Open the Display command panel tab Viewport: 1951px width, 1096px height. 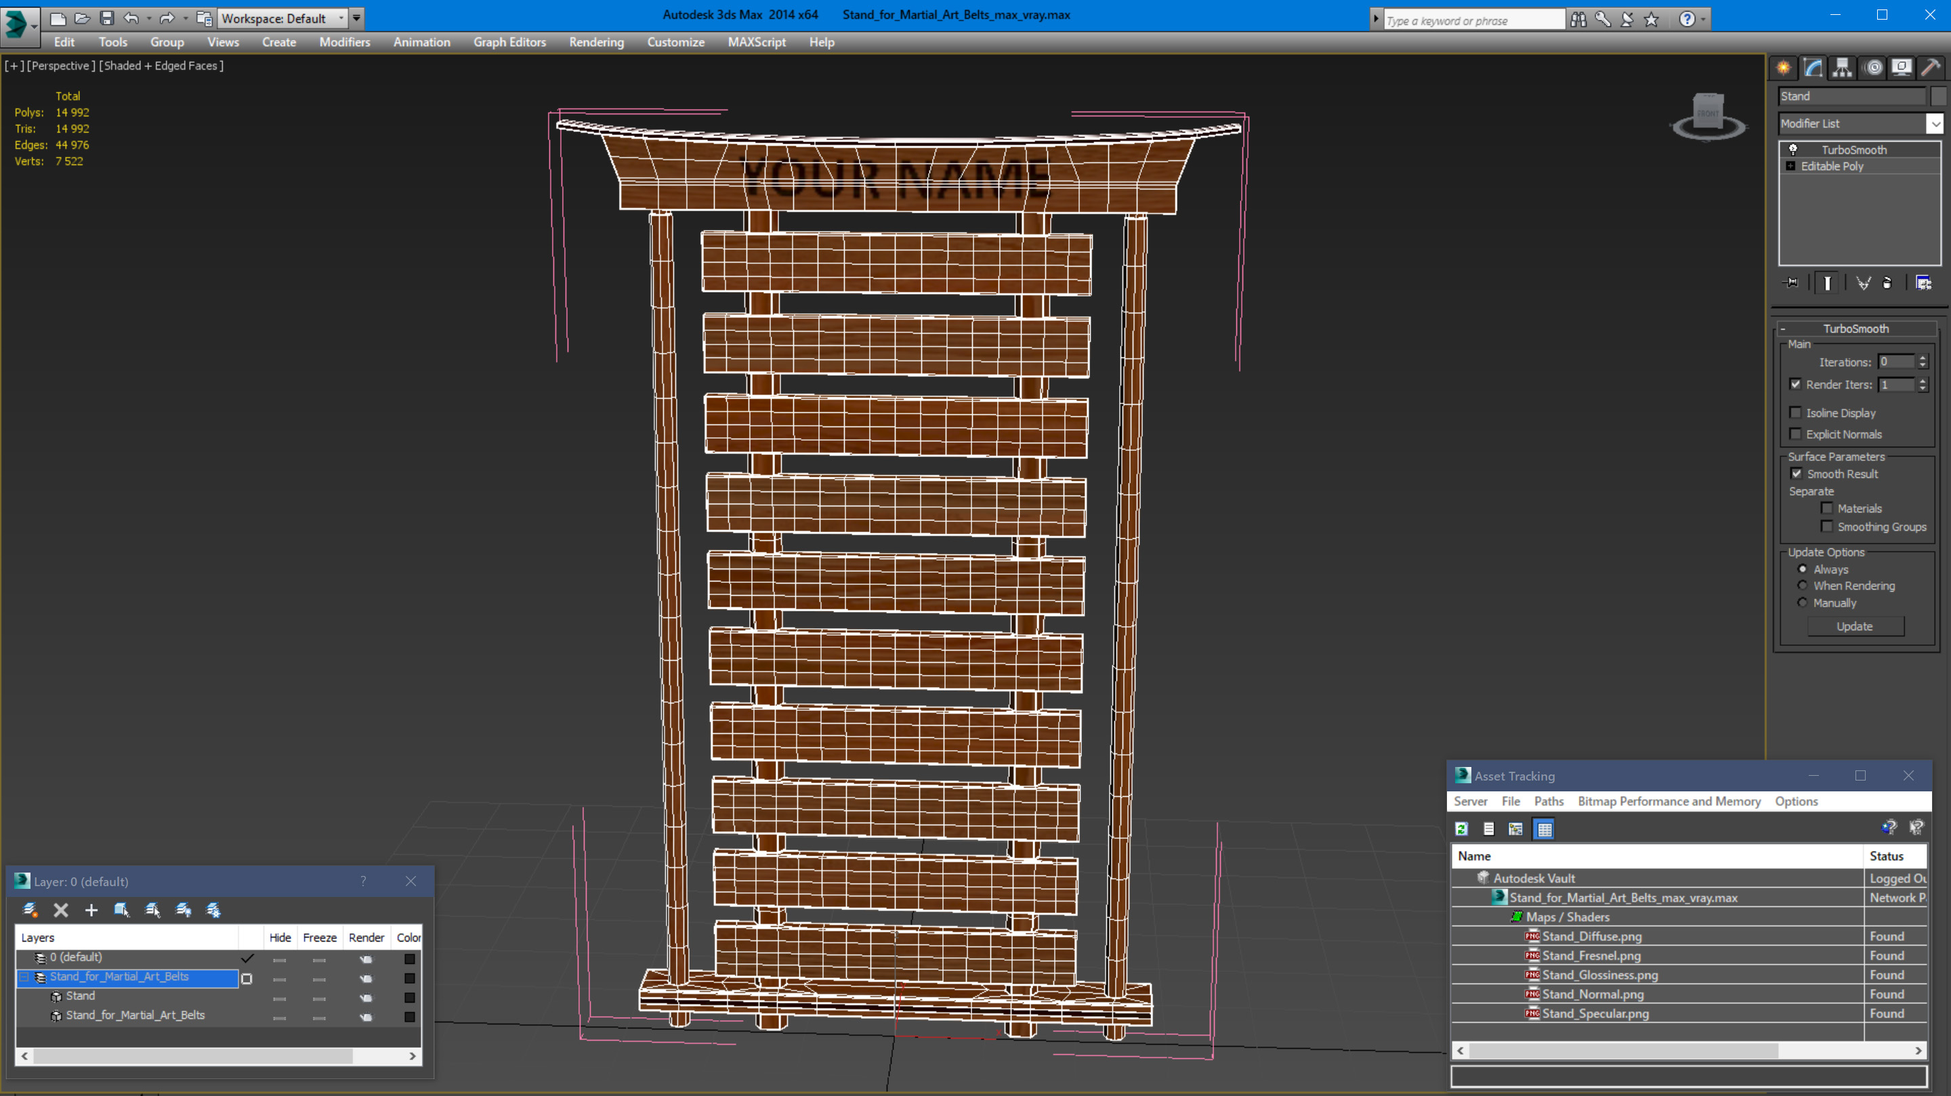(x=1902, y=68)
